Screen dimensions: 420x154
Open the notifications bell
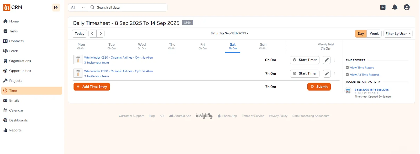coord(395,7)
